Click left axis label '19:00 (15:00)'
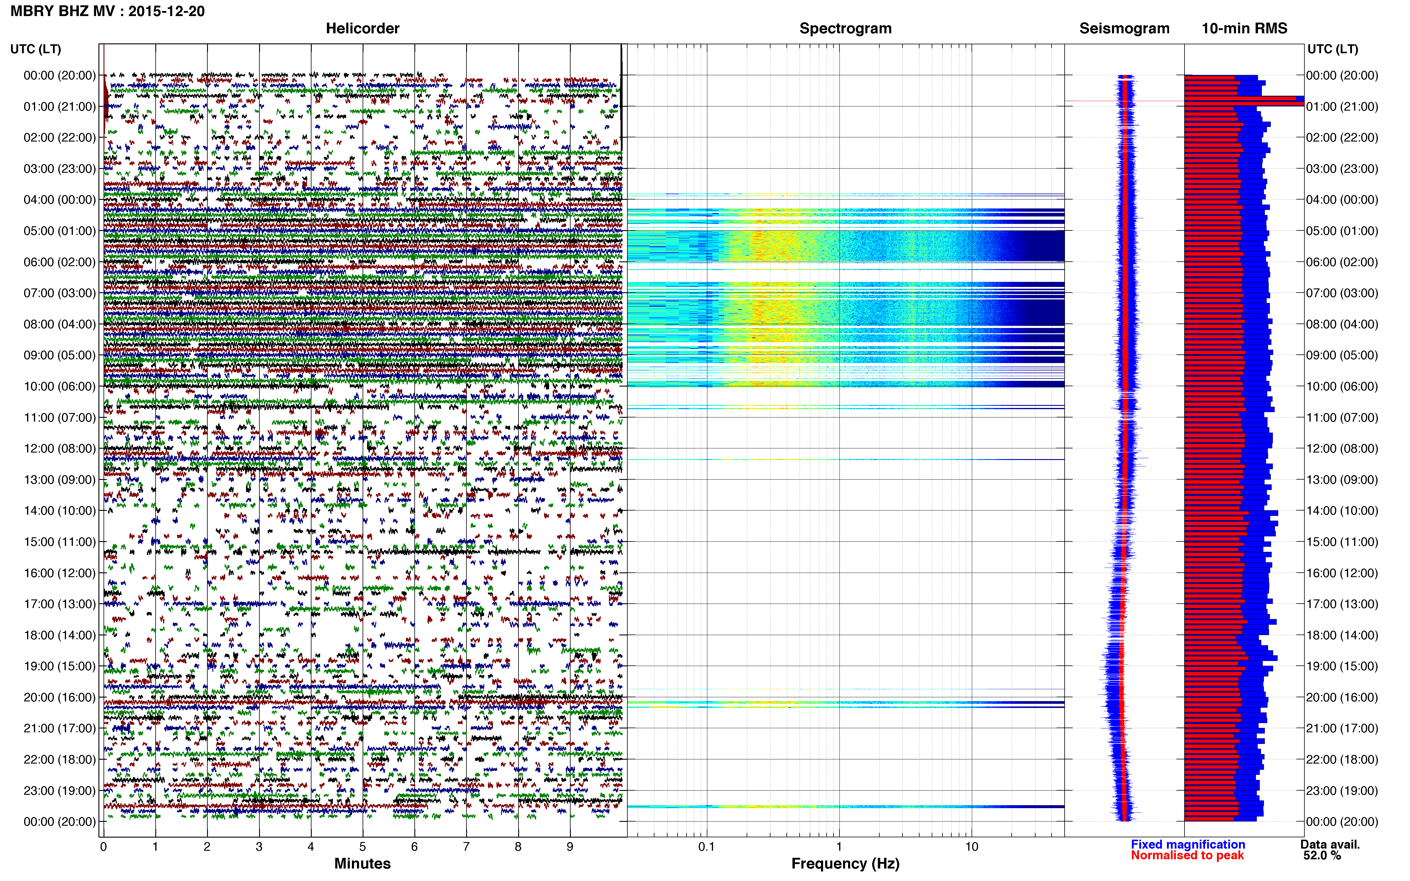The width and height of the screenshot is (1410, 881). (x=59, y=666)
